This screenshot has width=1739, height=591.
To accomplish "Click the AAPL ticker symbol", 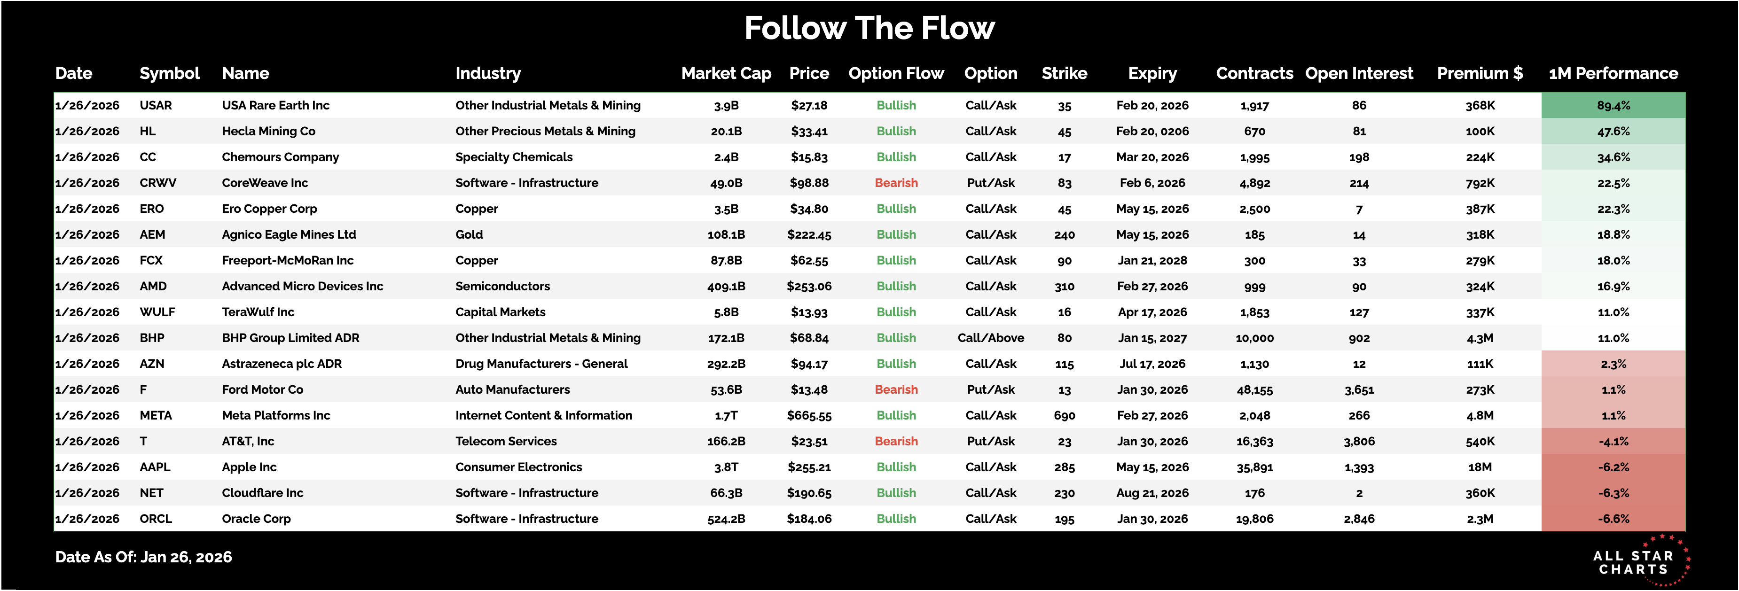I will pyautogui.click(x=155, y=467).
